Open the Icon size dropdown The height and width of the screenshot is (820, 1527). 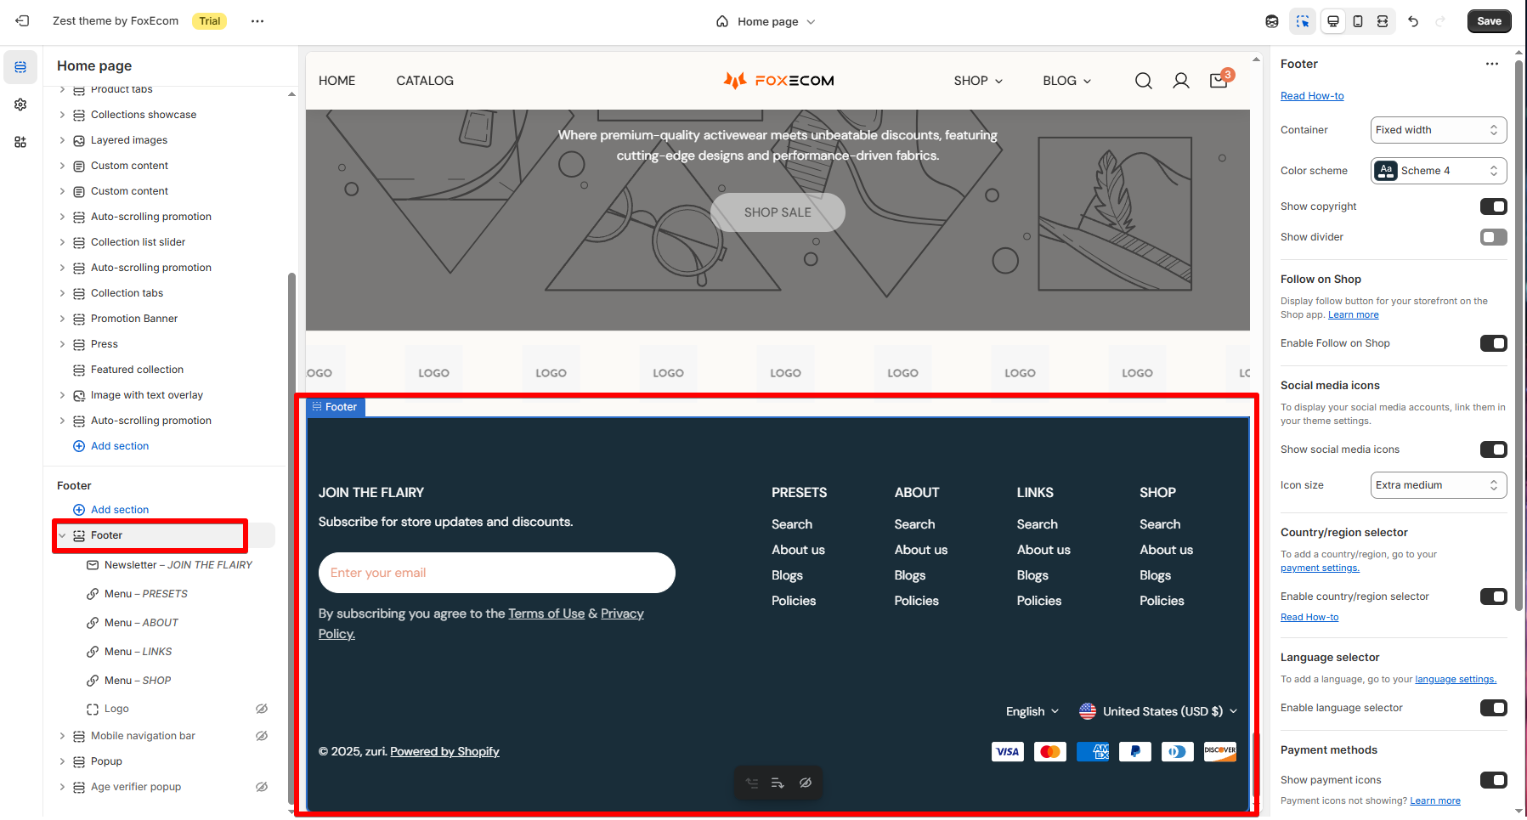[1439, 485]
